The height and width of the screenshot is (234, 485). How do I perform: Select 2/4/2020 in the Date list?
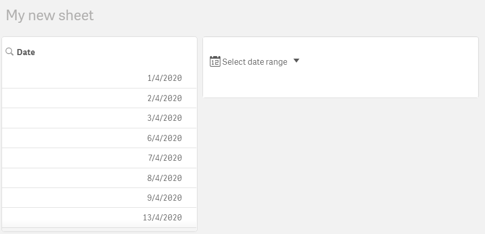pos(165,98)
